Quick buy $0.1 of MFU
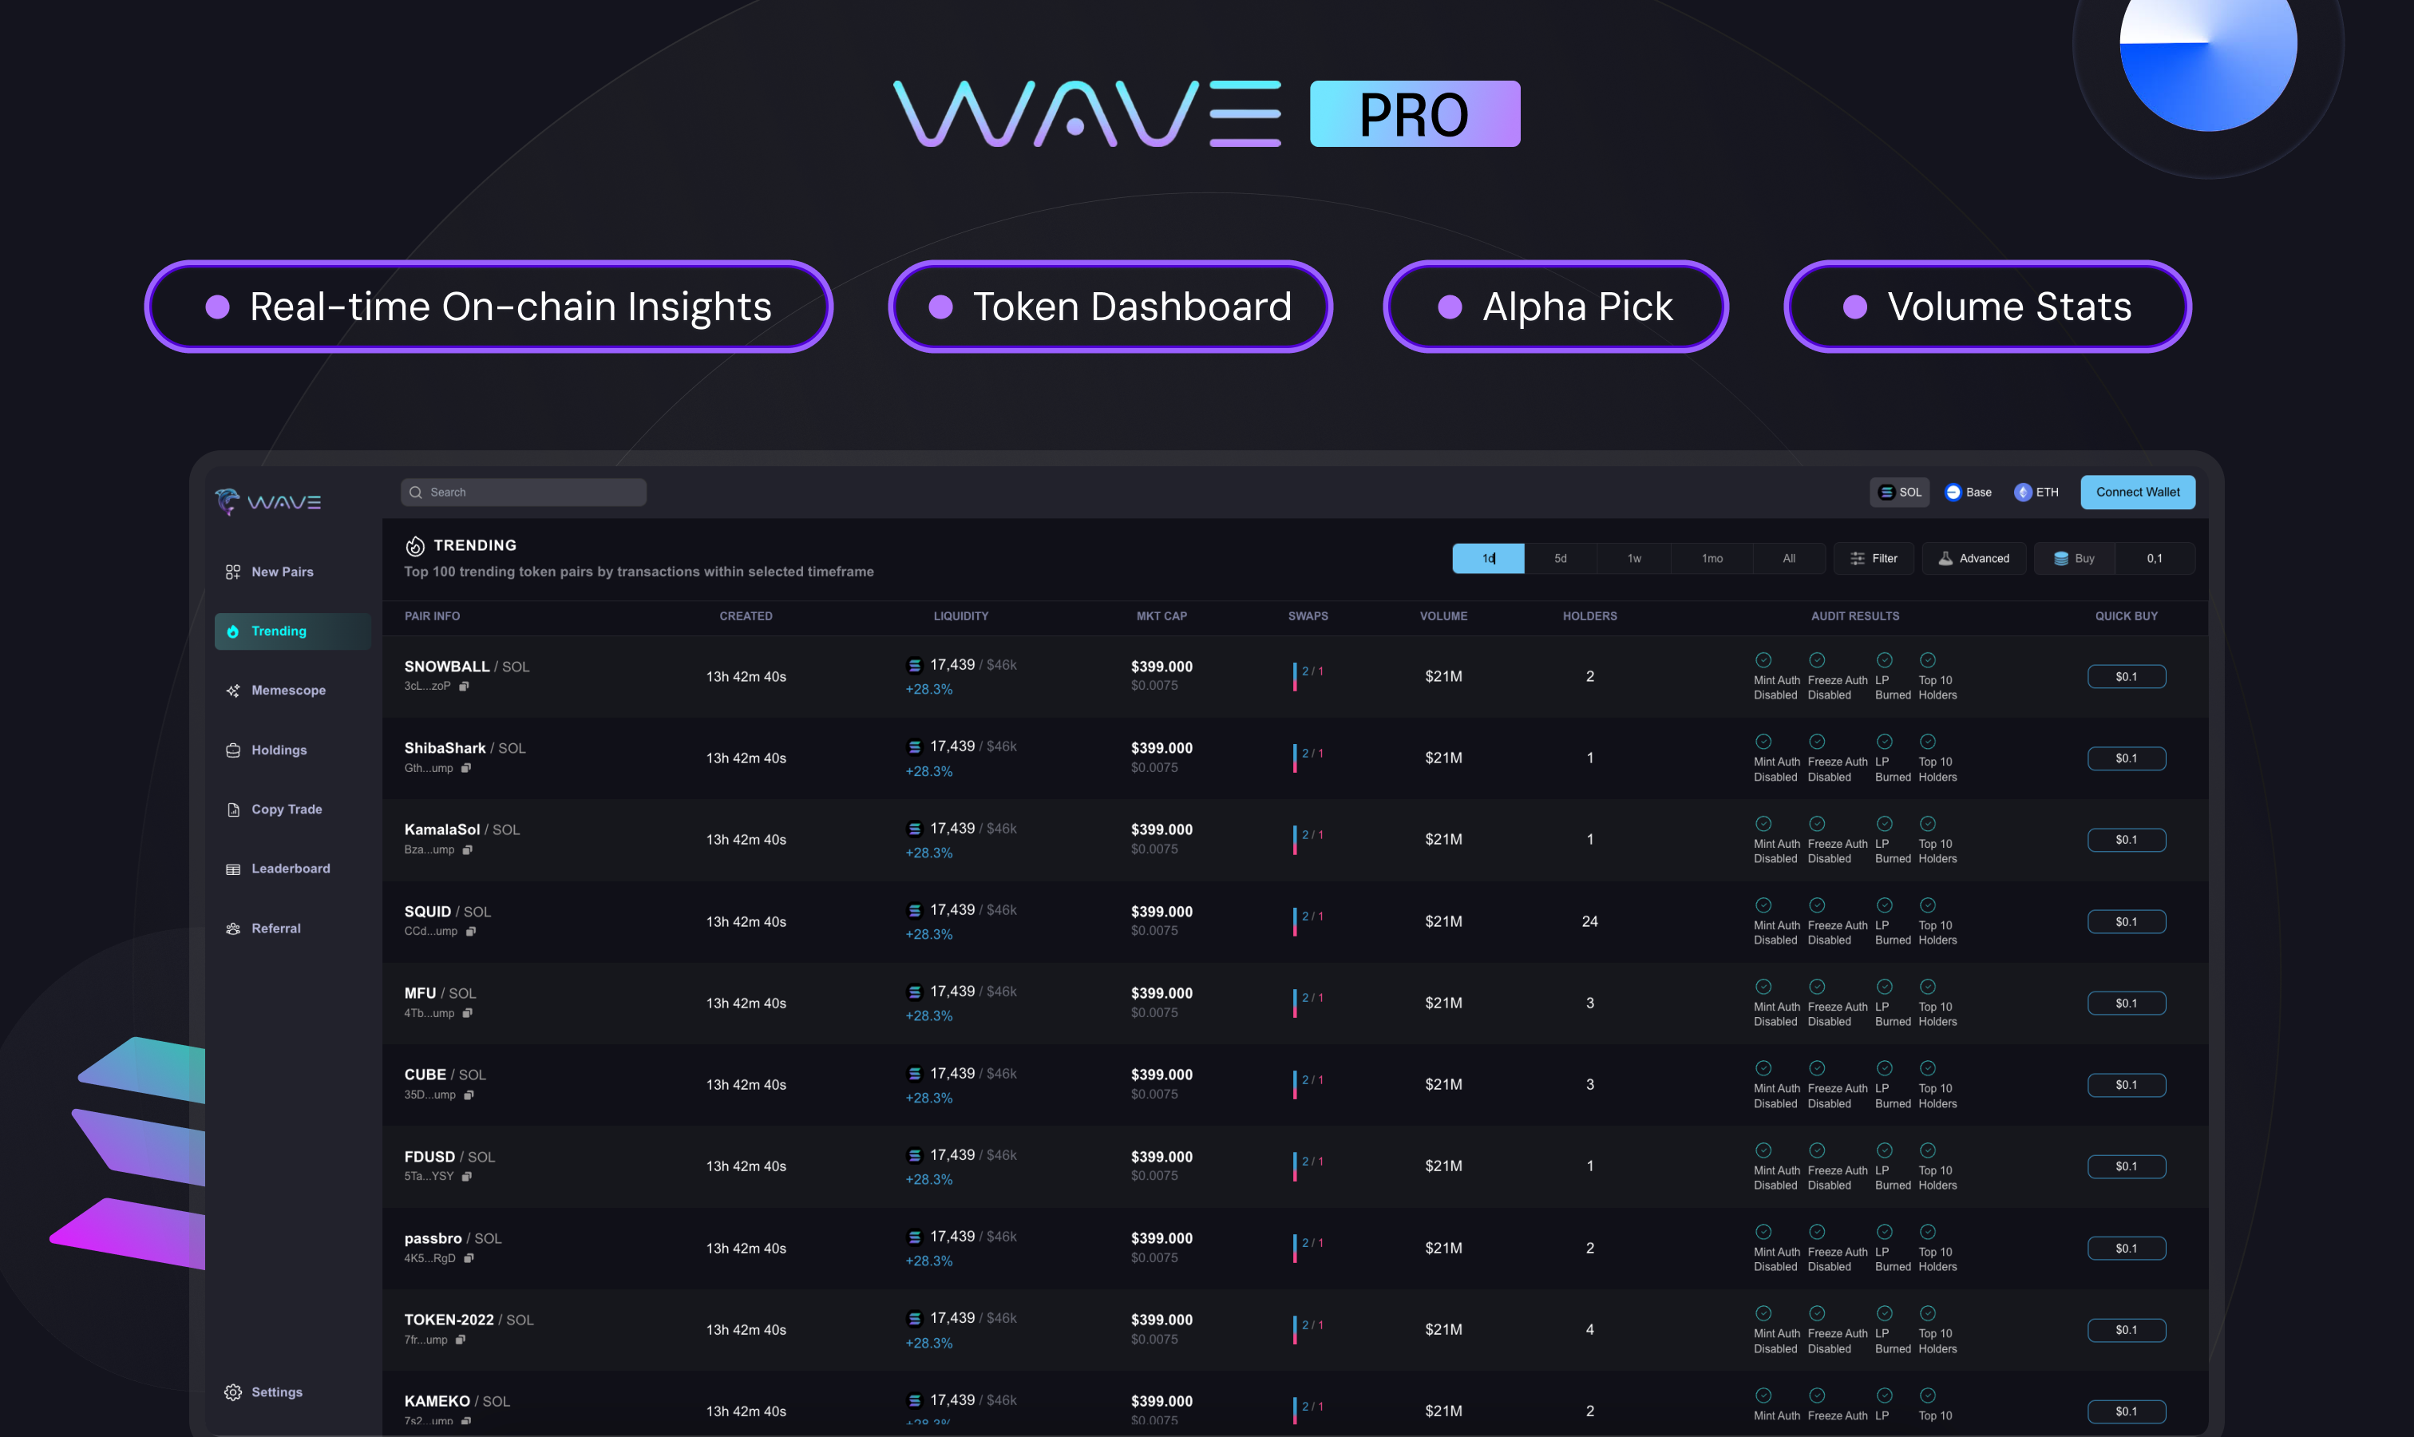Screen dimensions: 2414x1437 pos(2127,1004)
